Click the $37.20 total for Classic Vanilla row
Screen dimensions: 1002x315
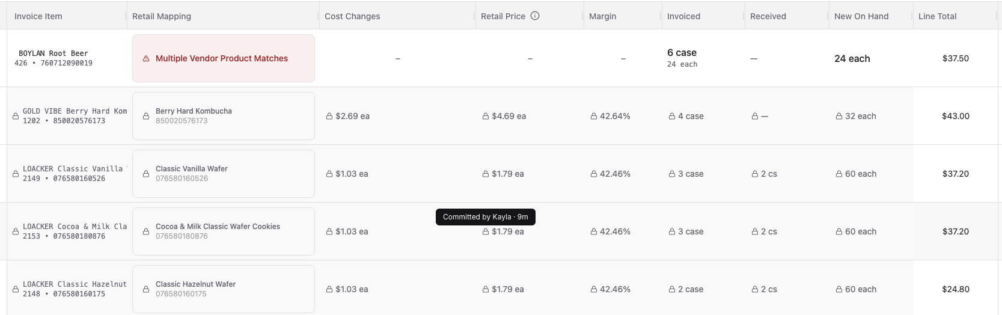[956, 174]
